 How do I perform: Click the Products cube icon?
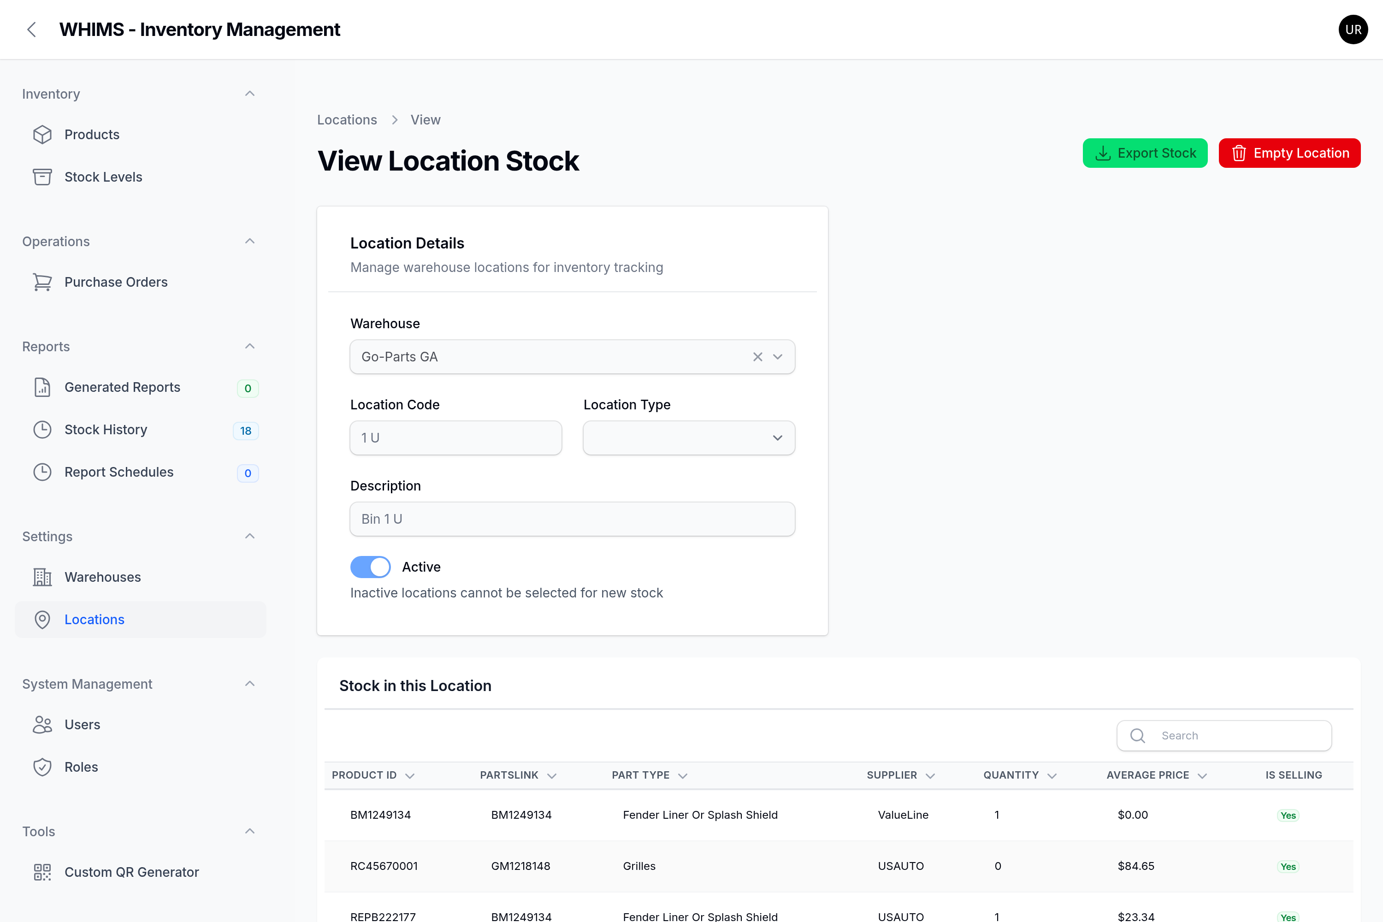42,135
